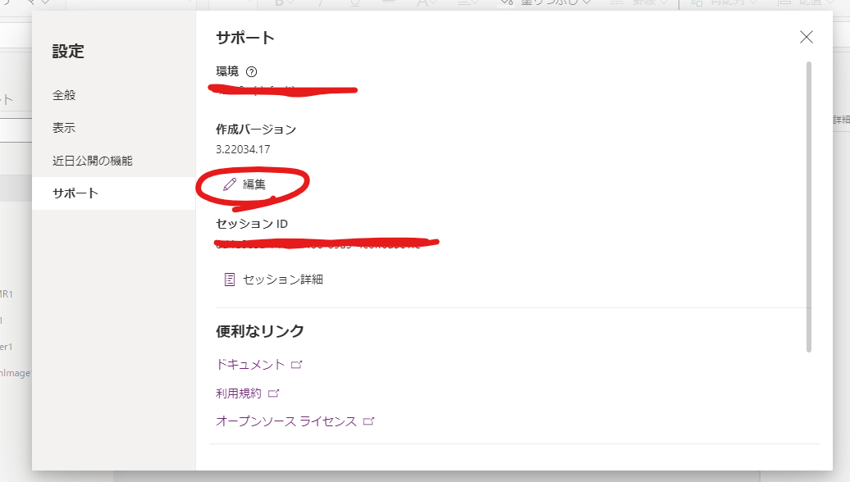The image size is (850, 482).
Task: Click the version number 3.22034.17 text
Action: (x=243, y=149)
